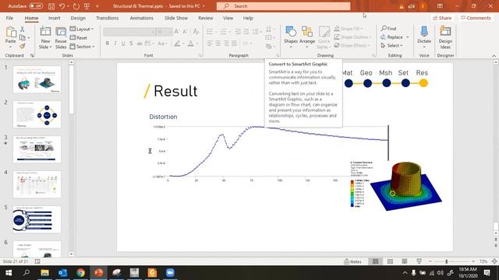Click the Find button

click(388, 29)
